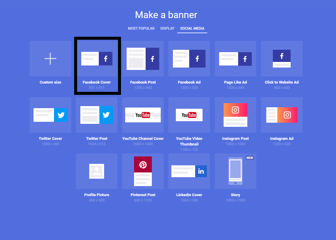Select the YouTube Video Thumbnail icon

click(x=189, y=115)
